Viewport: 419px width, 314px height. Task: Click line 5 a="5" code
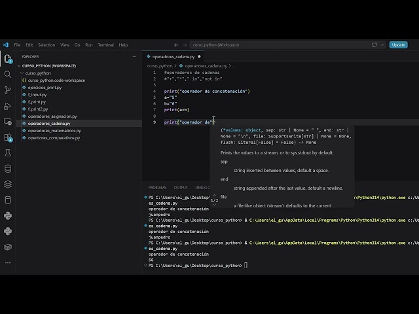170,97
